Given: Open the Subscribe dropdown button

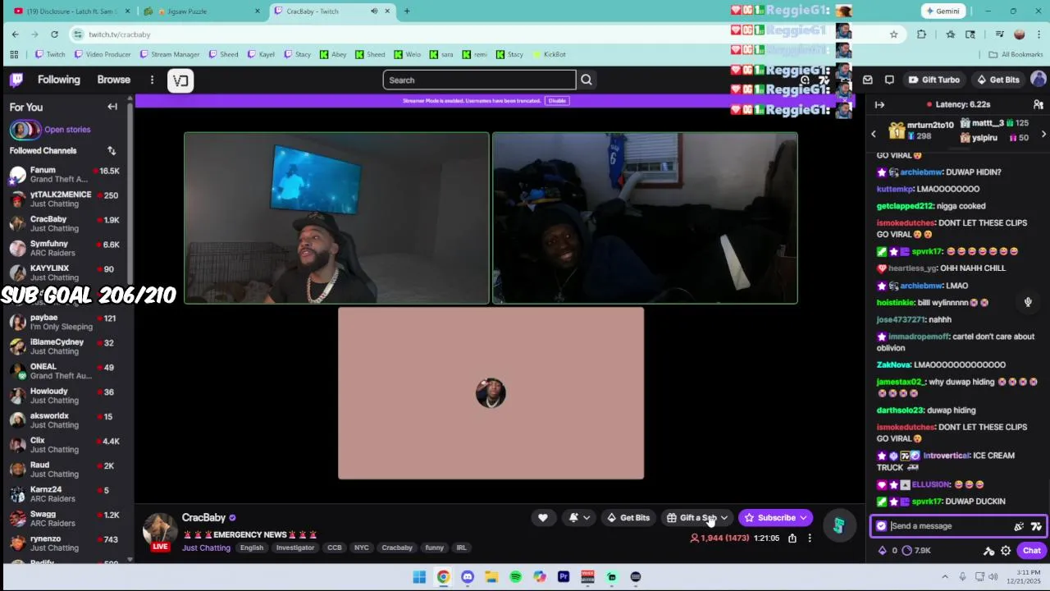Looking at the screenshot, I should click(x=775, y=518).
